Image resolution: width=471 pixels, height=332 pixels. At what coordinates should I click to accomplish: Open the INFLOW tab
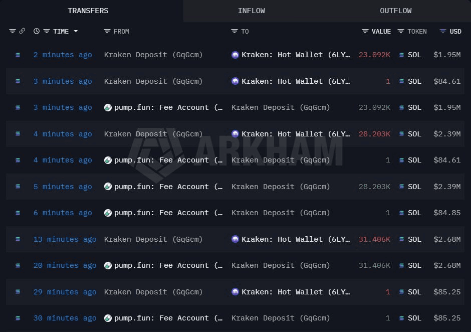pyautogui.click(x=252, y=11)
